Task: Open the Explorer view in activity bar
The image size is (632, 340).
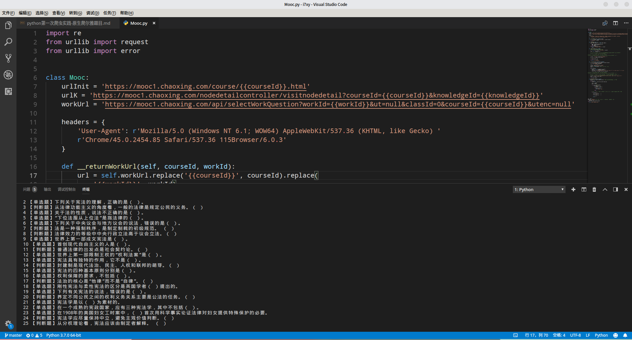Action: [8, 25]
